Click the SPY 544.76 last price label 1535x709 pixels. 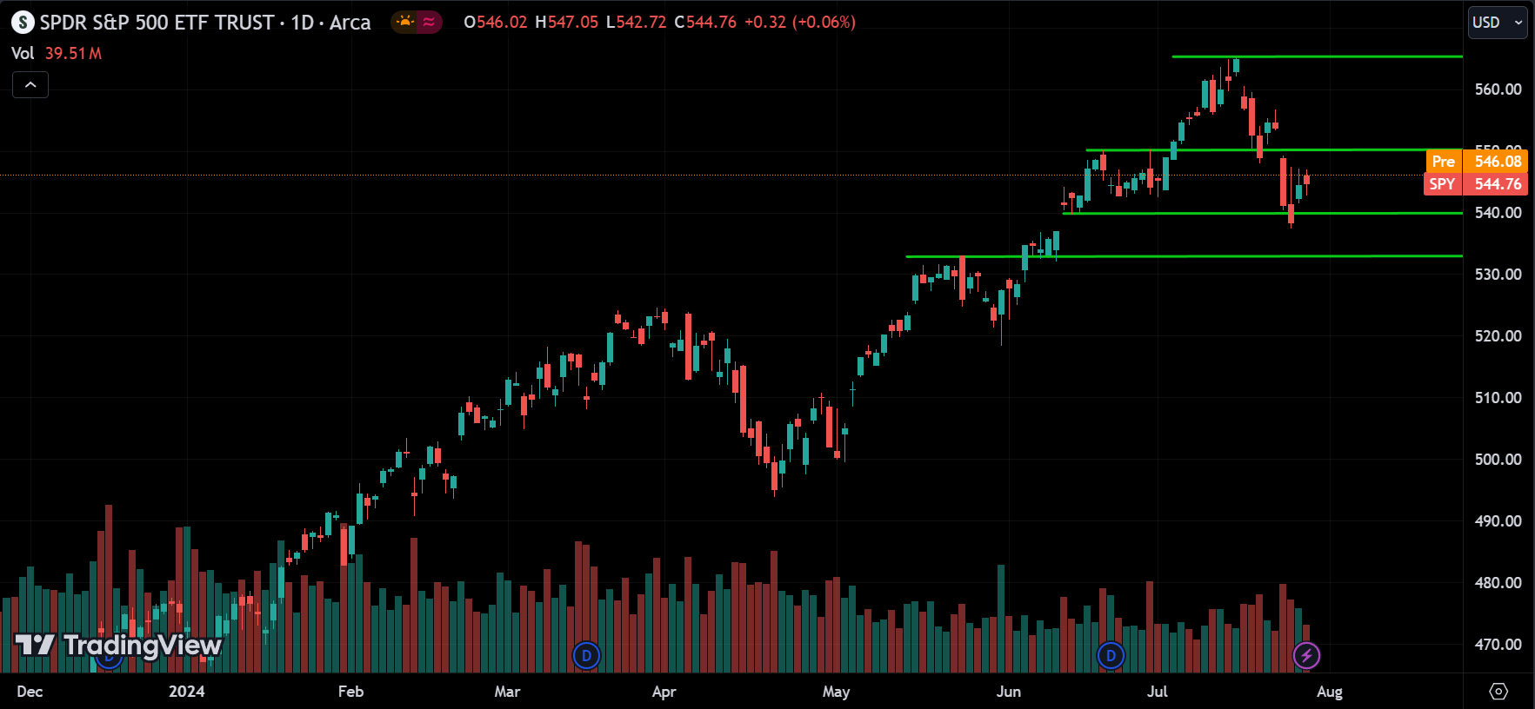click(x=1476, y=184)
